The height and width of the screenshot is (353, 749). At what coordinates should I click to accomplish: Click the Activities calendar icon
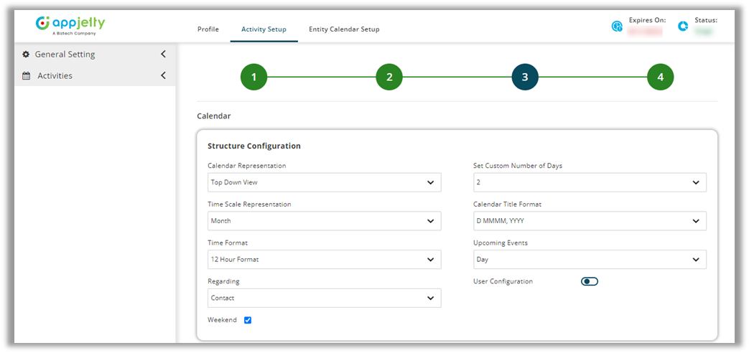[26, 76]
